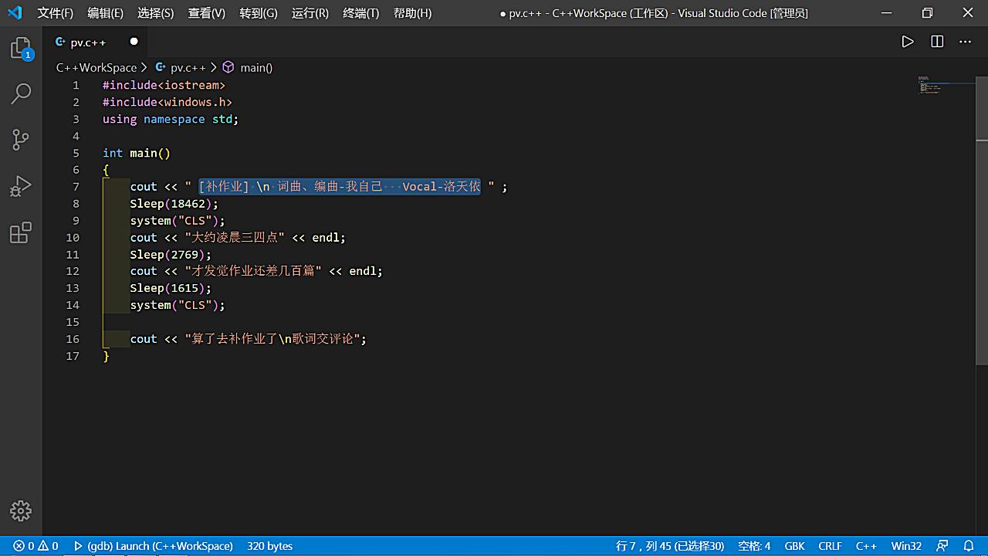
Task: Change language mode C++
Action: pyautogui.click(x=866, y=546)
